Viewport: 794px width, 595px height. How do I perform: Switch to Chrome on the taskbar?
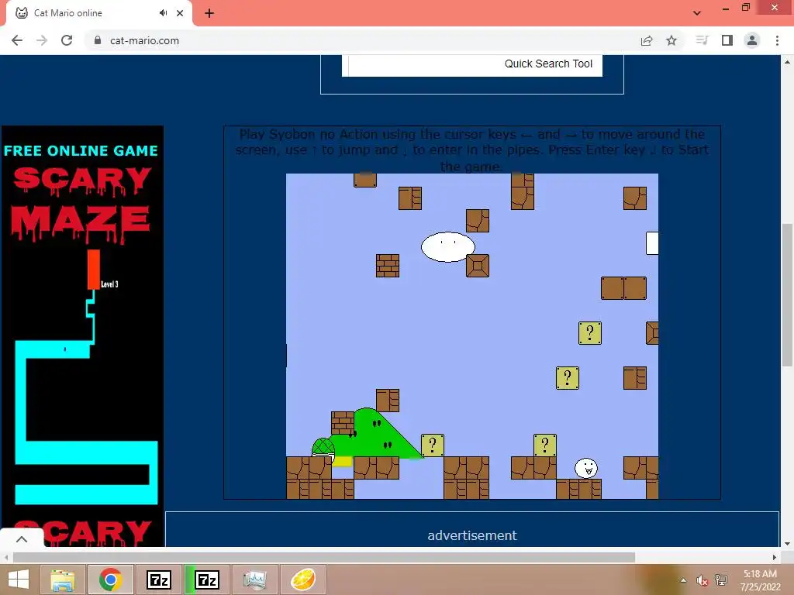(111, 580)
